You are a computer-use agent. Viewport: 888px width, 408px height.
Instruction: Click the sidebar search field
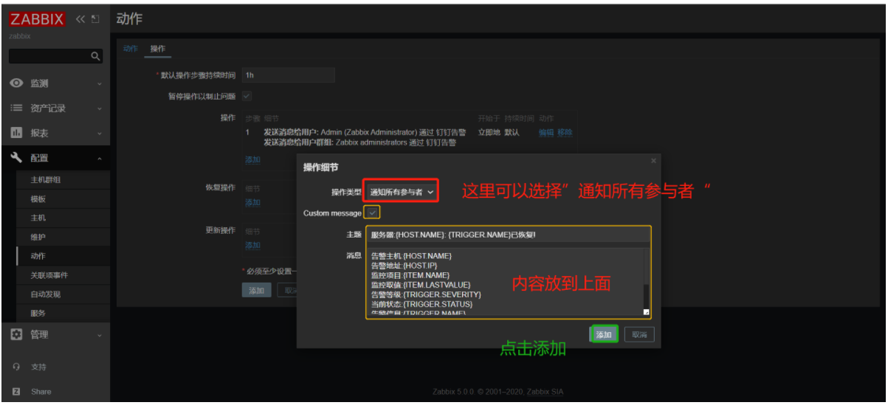pos(49,56)
